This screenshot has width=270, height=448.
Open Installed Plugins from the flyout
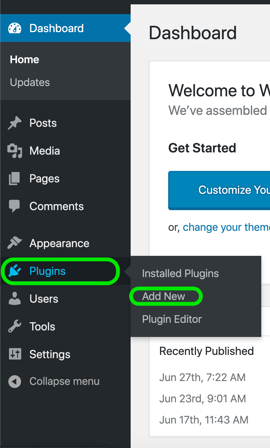[x=180, y=274]
